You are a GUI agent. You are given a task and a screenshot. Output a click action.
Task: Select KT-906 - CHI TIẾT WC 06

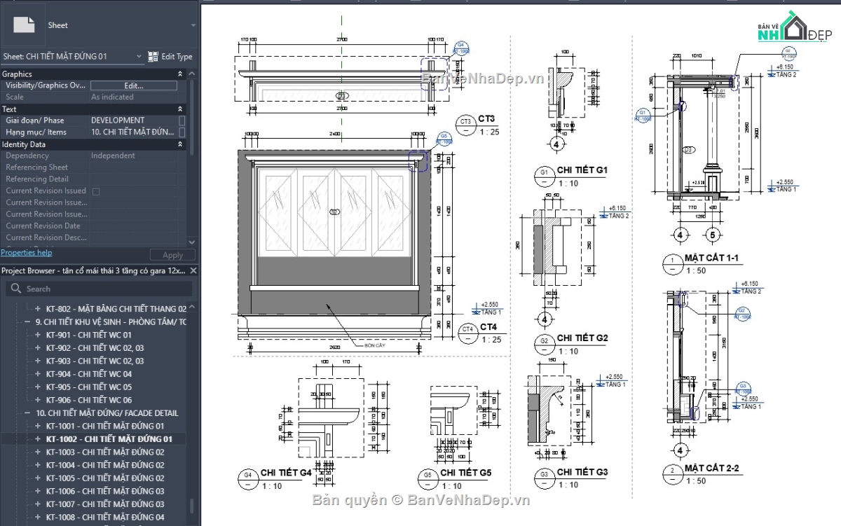click(x=89, y=400)
